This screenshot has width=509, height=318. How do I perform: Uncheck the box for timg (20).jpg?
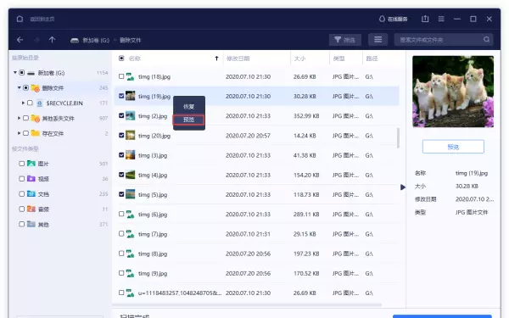[x=121, y=136]
